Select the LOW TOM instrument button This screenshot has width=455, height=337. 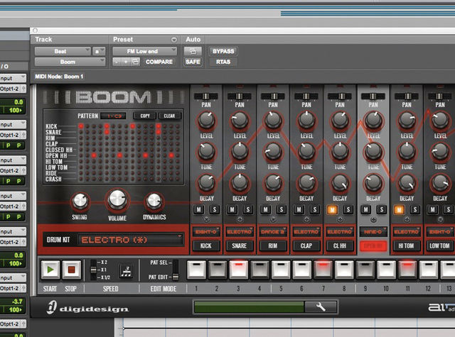(x=439, y=245)
